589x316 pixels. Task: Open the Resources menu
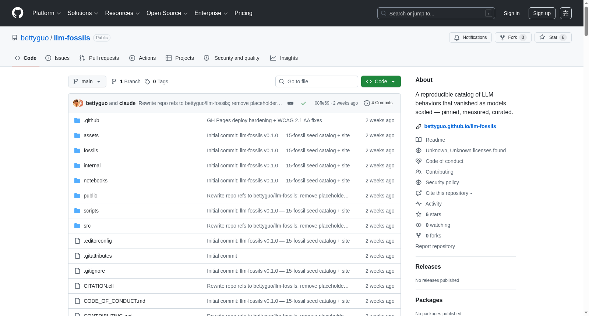pos(122,13)
